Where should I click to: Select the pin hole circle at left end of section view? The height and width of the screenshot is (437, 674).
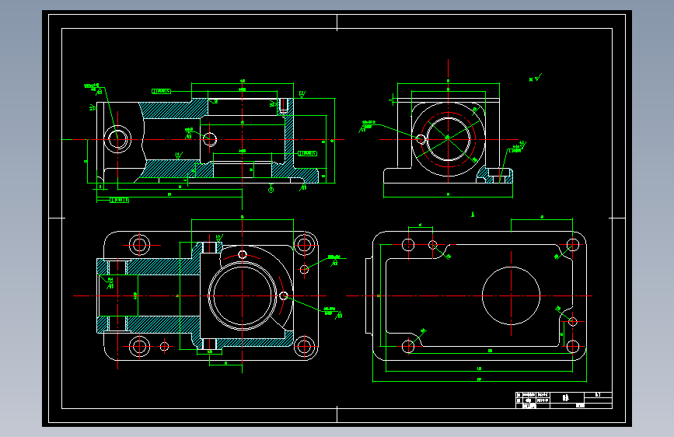(118, 139)
